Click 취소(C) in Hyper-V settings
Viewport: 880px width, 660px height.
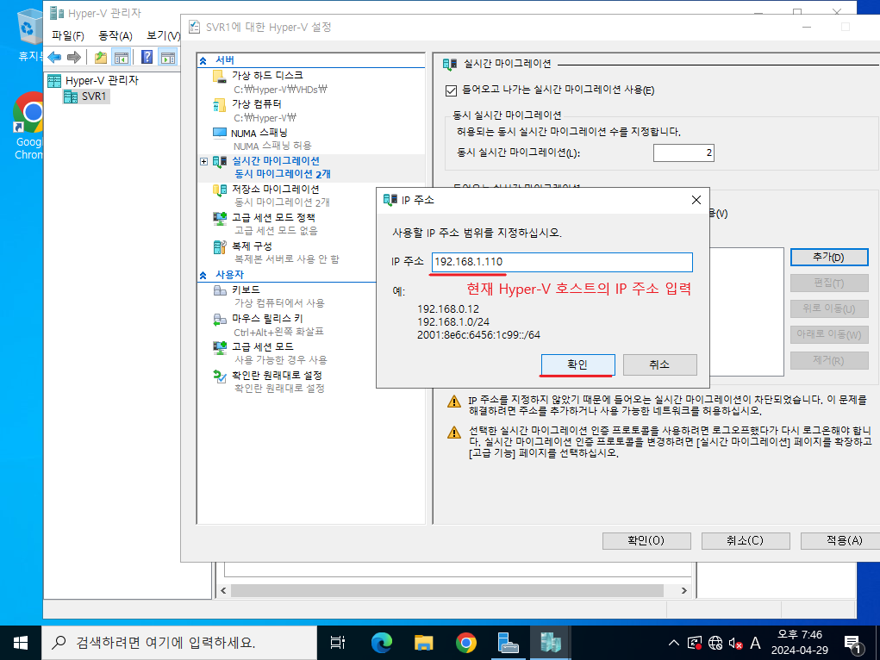[x=746, y=540]
